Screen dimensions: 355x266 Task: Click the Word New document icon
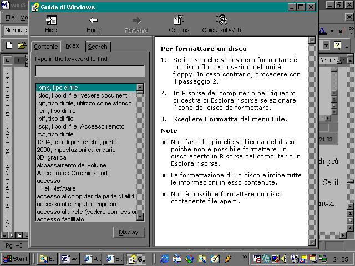click(x=9, y=45)
